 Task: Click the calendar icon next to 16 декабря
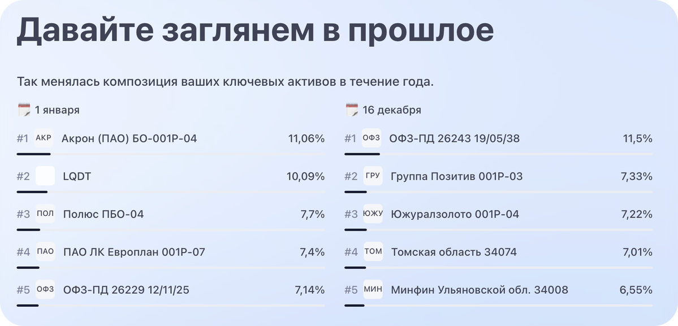click(x=352, y=110)
